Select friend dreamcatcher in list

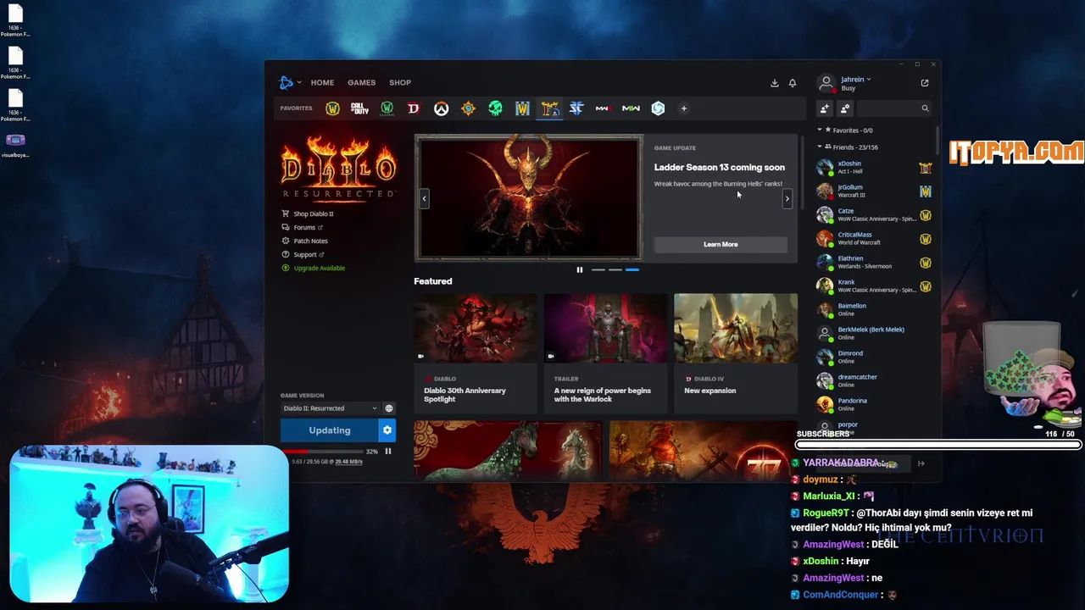[874, 380]
